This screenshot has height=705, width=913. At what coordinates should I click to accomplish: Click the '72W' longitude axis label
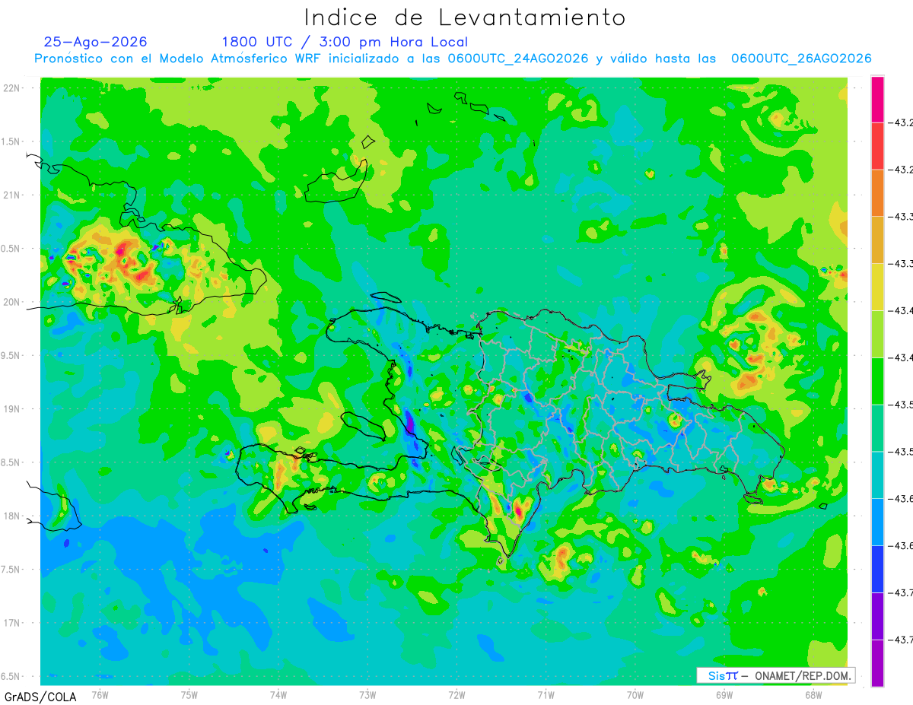click(456, 694)
